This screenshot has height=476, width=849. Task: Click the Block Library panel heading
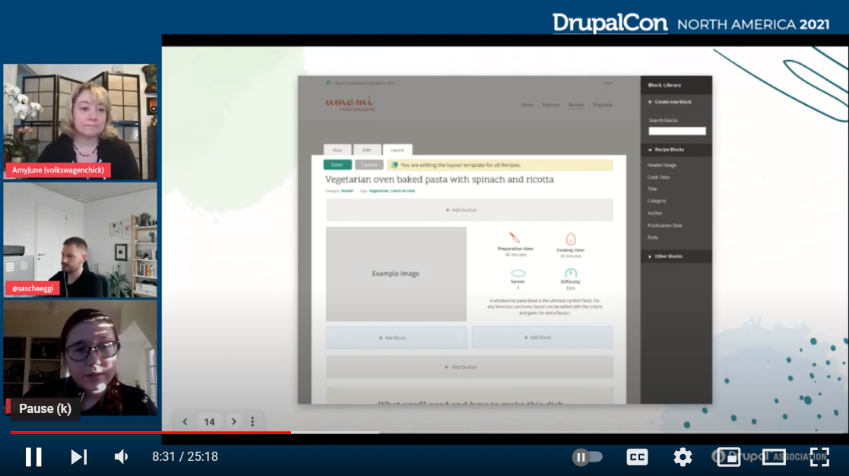click(664, 85)
